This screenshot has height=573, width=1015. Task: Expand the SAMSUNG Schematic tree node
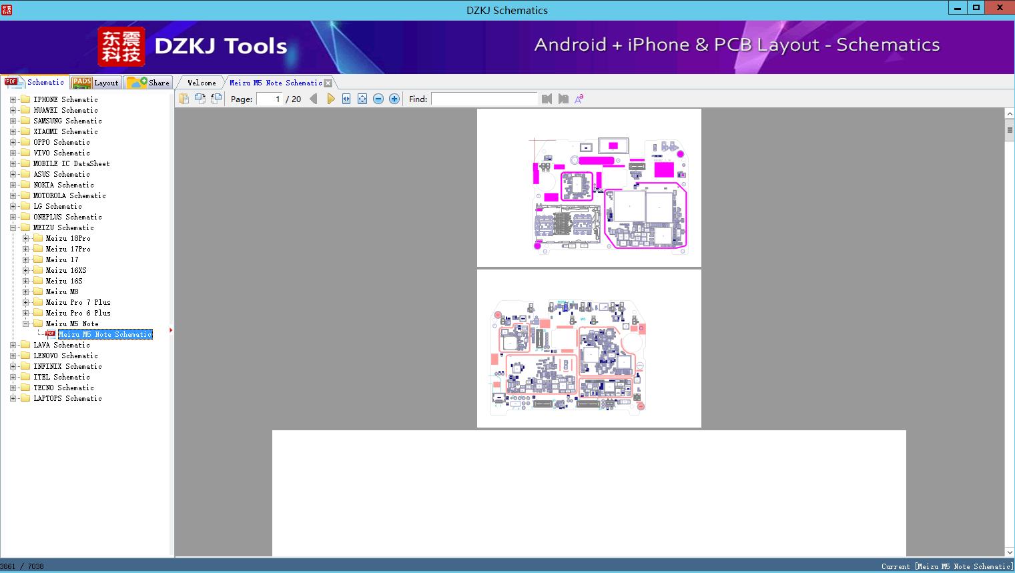(x=13, y=121)
